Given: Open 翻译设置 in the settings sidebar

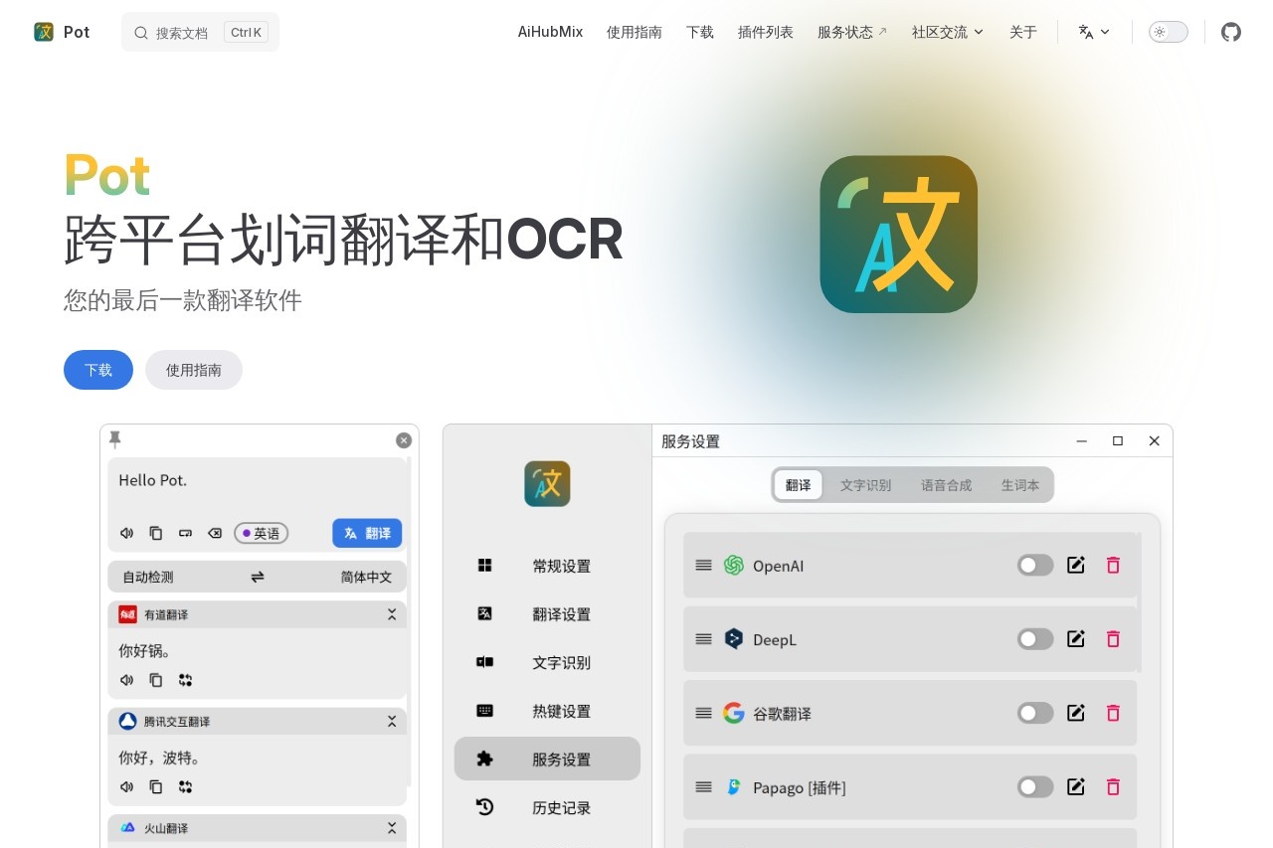Looking at the screenshot, I should pyautogui.click(x=547, y=614).
